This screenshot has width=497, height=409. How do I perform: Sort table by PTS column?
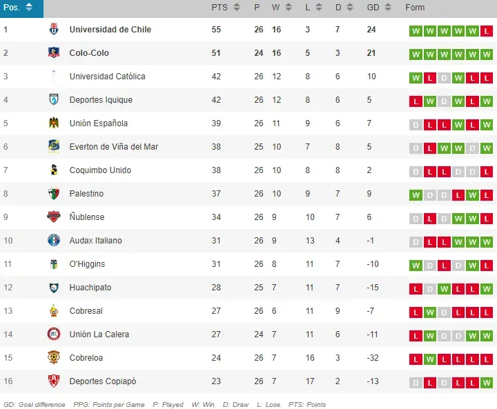[226, 8]
